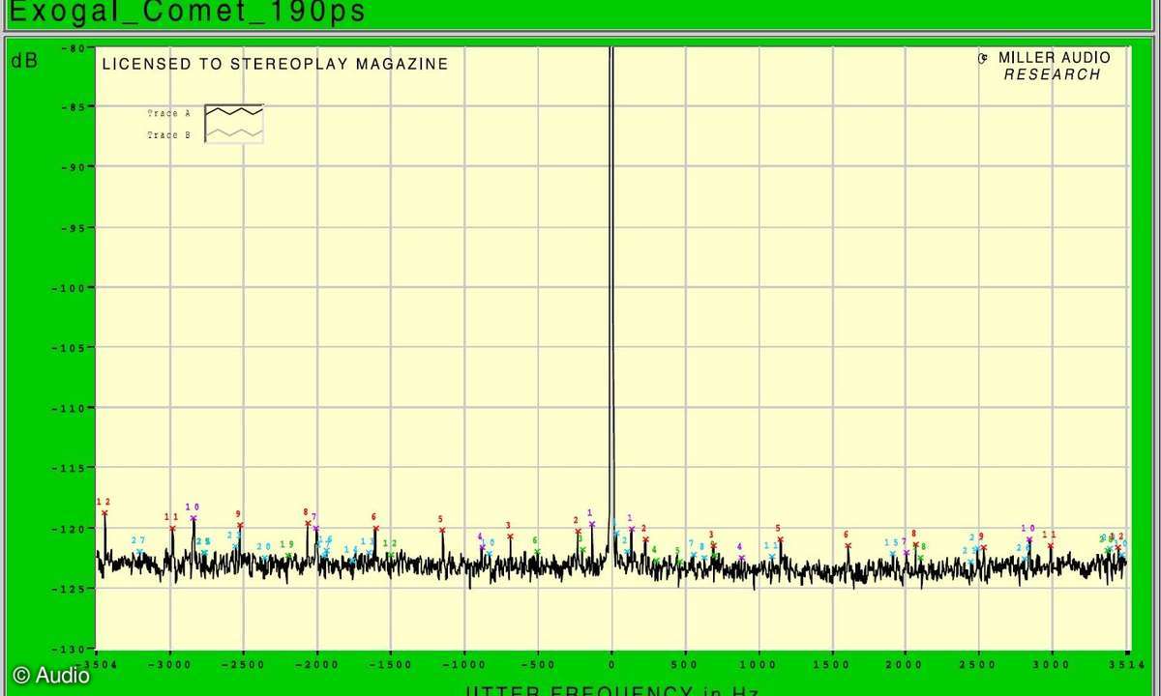The height and width of the screenshot is (696, 1161).
Task: Click the -110 y-axis value
Action: coord(68,407)
